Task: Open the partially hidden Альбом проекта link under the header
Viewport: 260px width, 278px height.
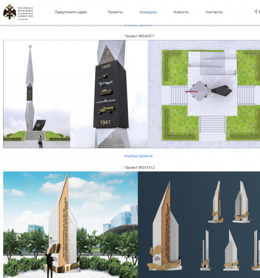Action: [138, 25]
